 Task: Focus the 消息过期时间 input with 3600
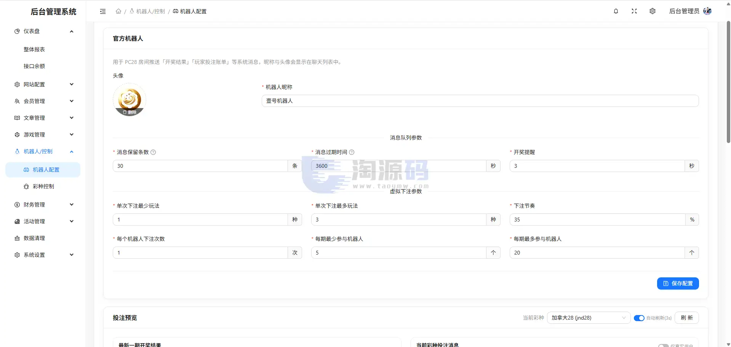398,166
